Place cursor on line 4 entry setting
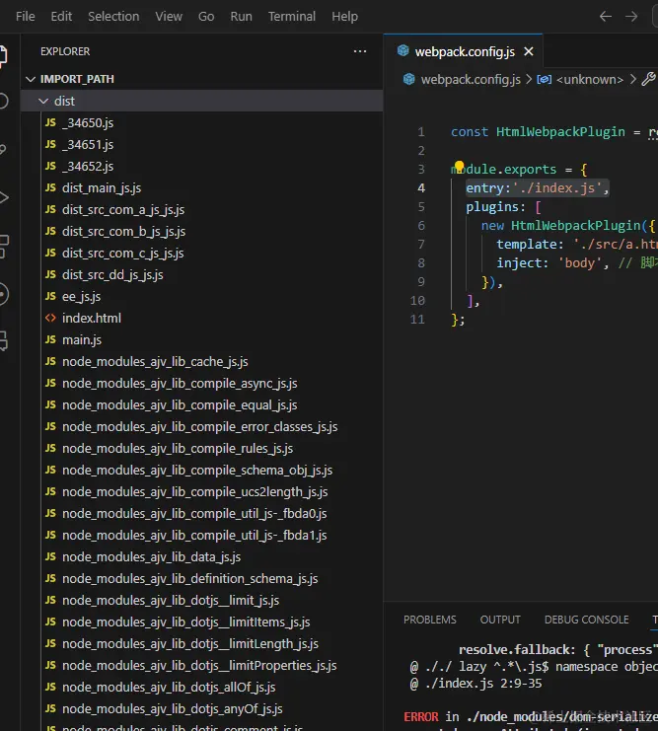This screenshot has height=731, width=658. [538, 187]
